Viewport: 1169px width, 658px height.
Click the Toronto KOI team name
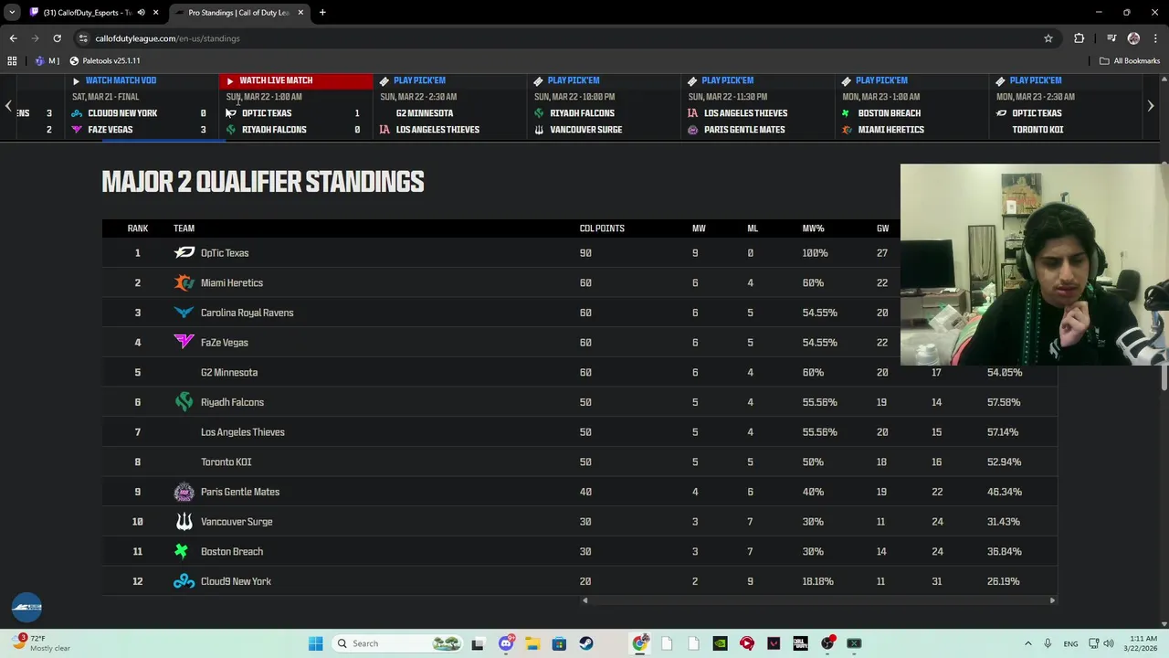(226, 462)
